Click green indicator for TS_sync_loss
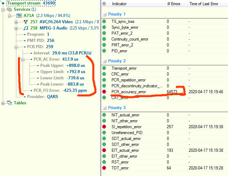 [x=104, y=21]
